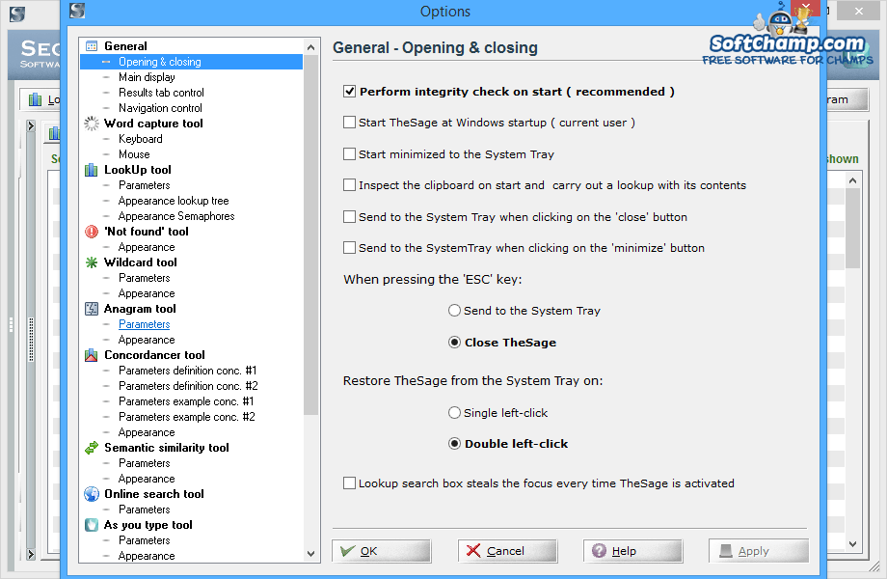This screenshot has height=579, width=887.
Task: Open Online search tool Parameters
Action: (145, 510)
